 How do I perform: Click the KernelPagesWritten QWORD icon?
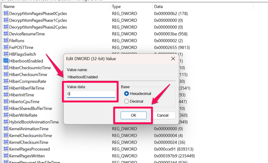coord(6,156)
